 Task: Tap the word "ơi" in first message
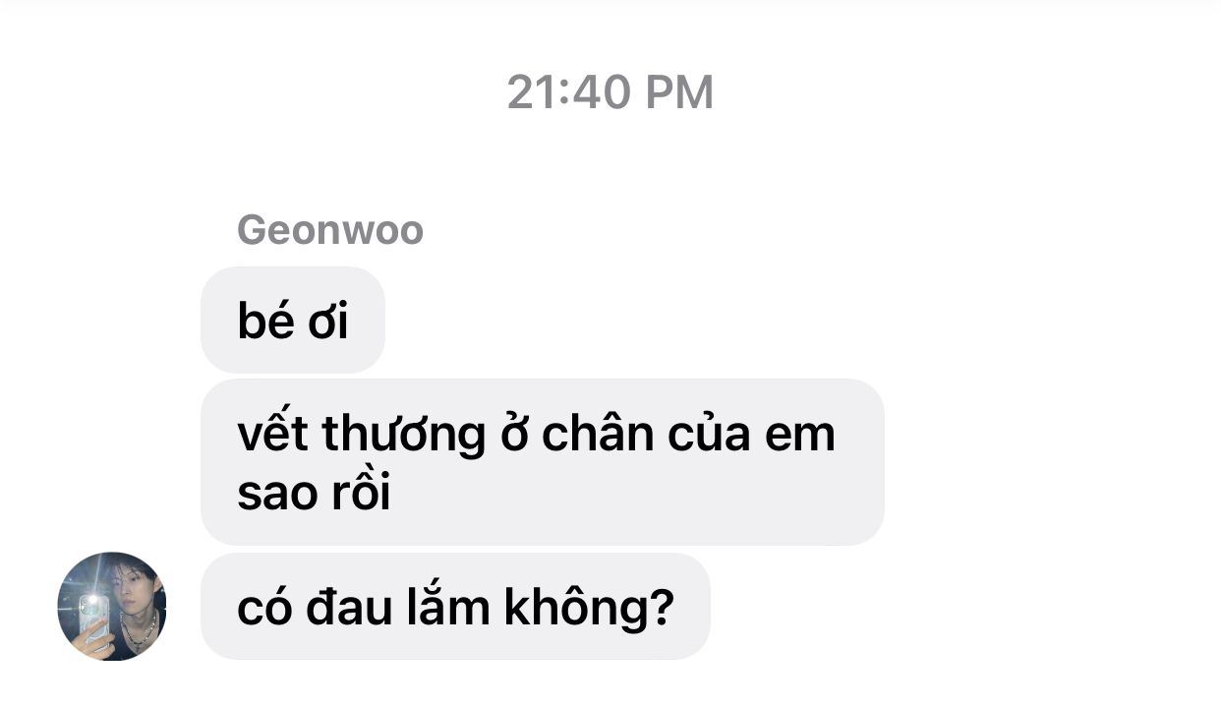(326, 323)
